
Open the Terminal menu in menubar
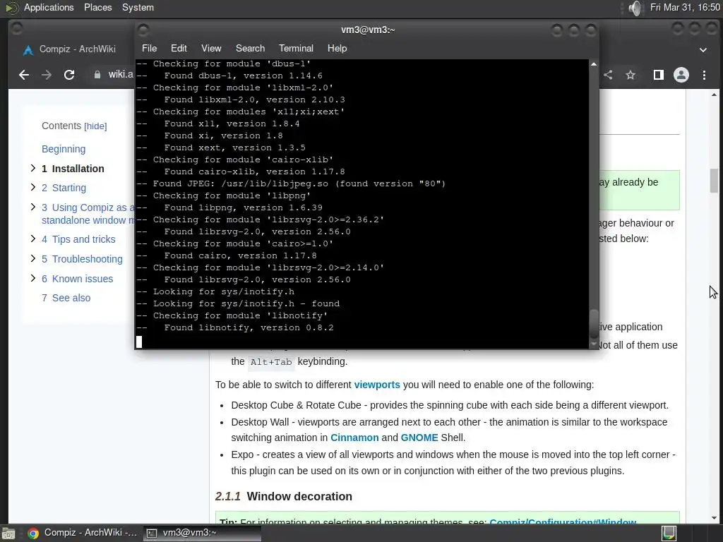[296, 49]
